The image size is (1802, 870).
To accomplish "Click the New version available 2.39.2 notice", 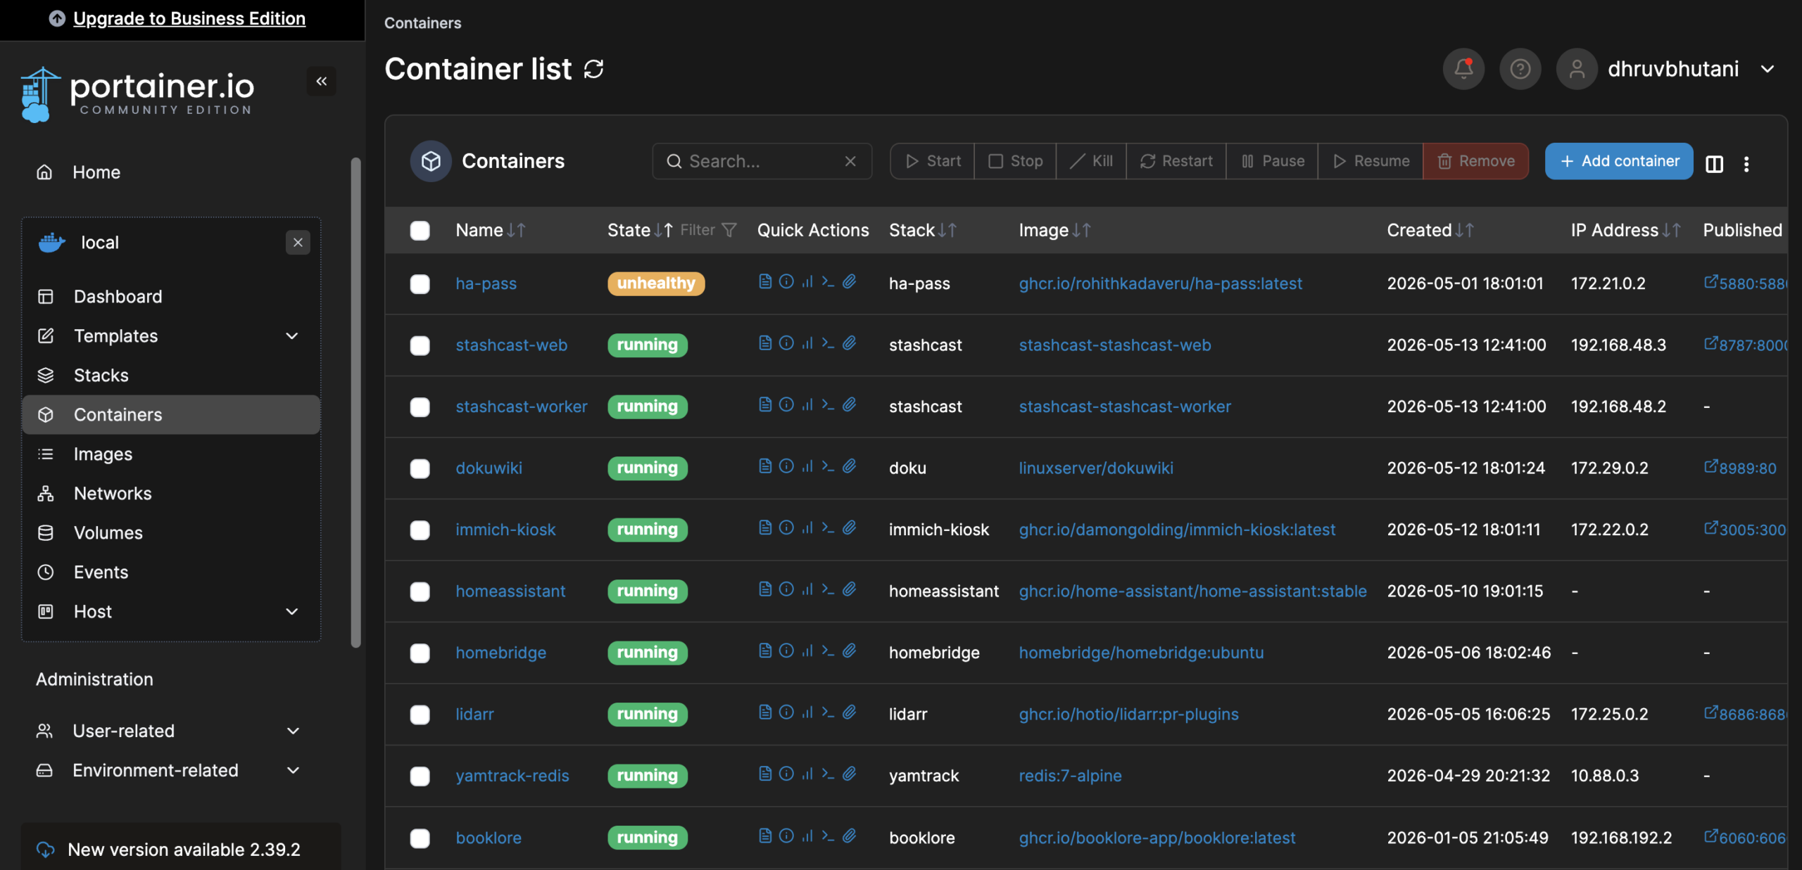I will [182, 850].
